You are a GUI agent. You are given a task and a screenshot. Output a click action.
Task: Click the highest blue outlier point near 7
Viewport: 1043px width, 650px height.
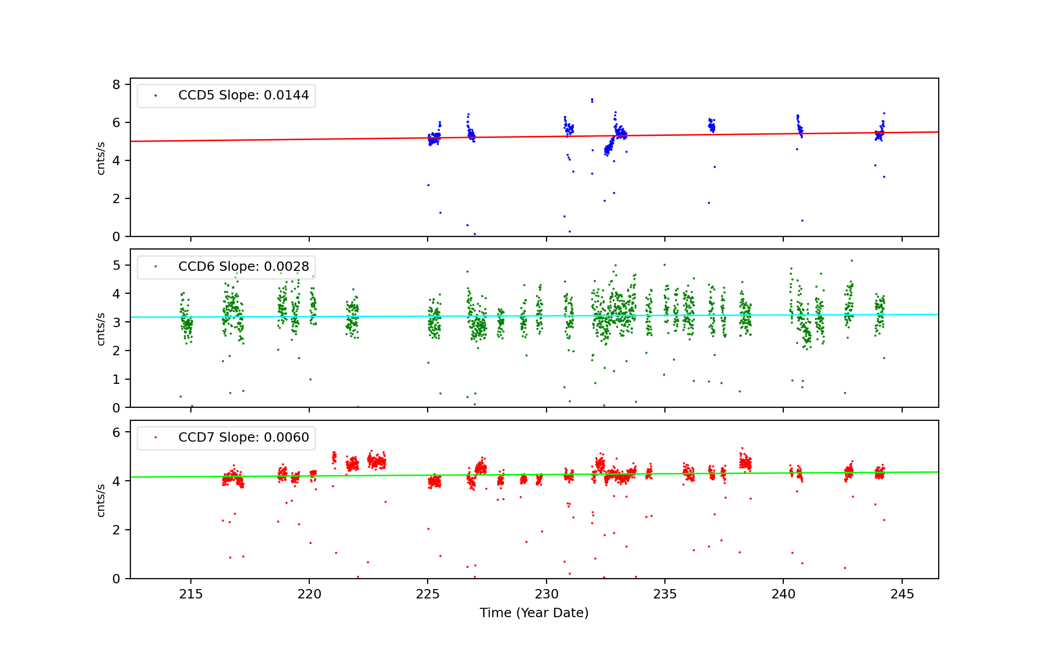point(591,99)
